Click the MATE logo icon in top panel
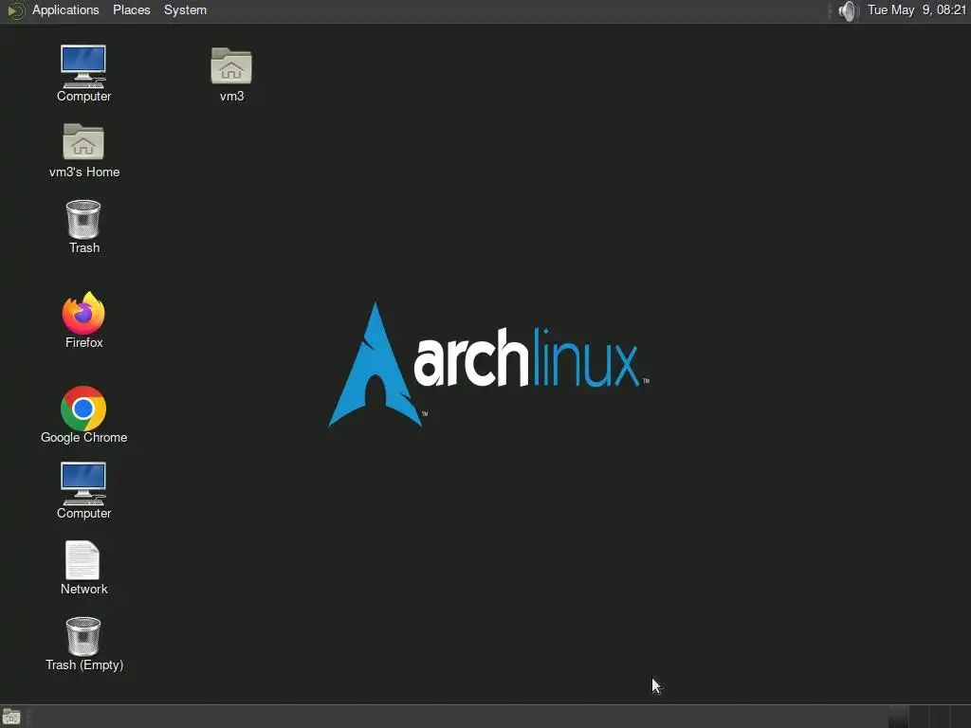The width and height of the screenshot is (971, 728). click(15, 10)
